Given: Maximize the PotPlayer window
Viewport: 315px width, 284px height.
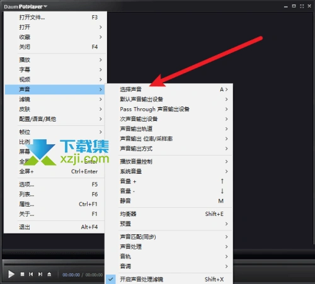Looking at the screenshot, I should point(294,6).
